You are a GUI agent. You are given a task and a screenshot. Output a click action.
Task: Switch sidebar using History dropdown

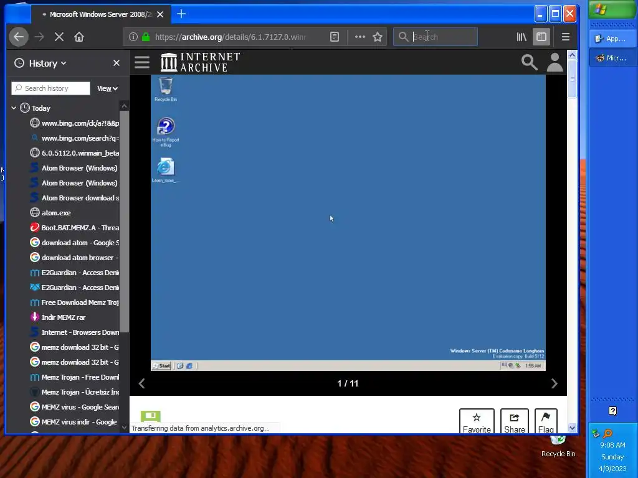[40, 63]
